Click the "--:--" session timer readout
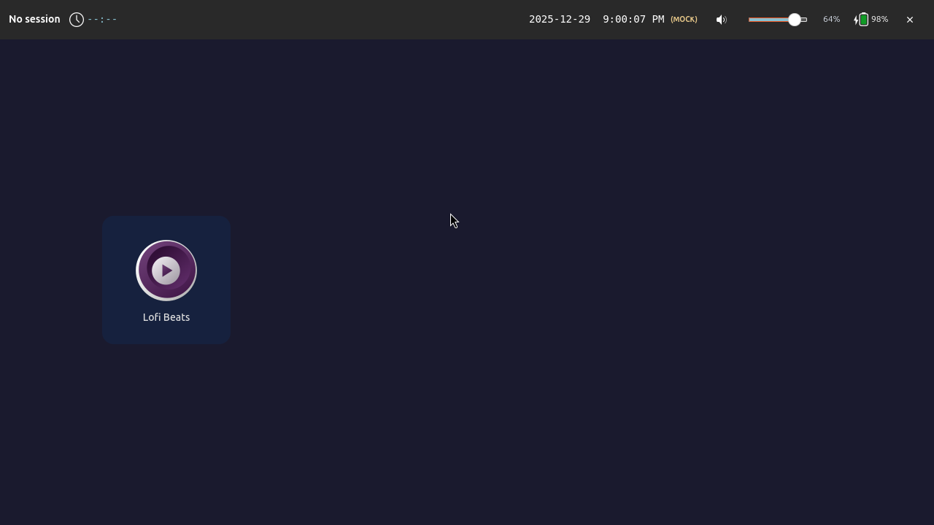 click(x=102, y=19)
